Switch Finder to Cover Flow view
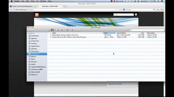The image size is (174, 97). point(58,30)
